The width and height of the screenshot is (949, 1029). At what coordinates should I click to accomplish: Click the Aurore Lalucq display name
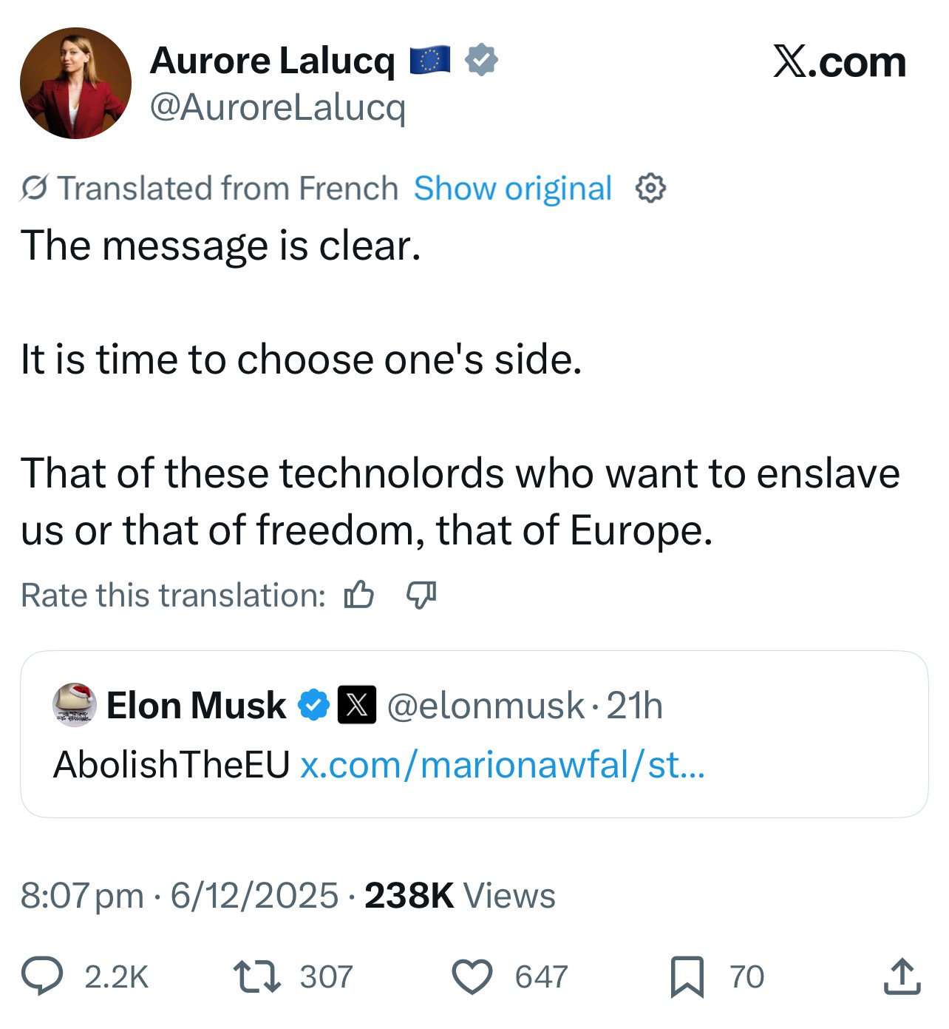(272, 60)
